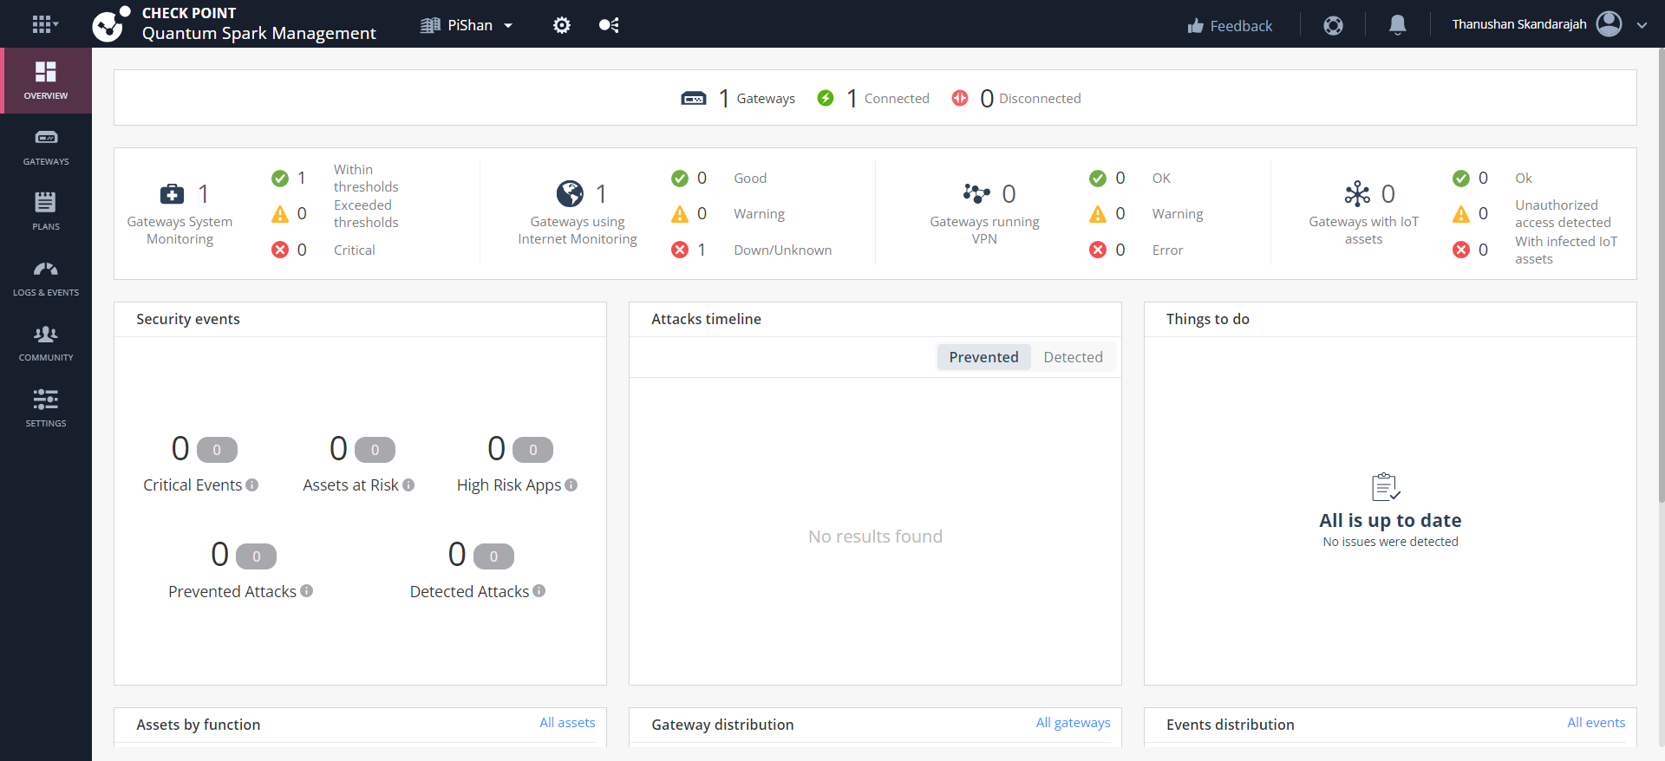Screen dimensions: 1665x761
Task: Open Gateways from the sidebar
Action: pos(46,146)
